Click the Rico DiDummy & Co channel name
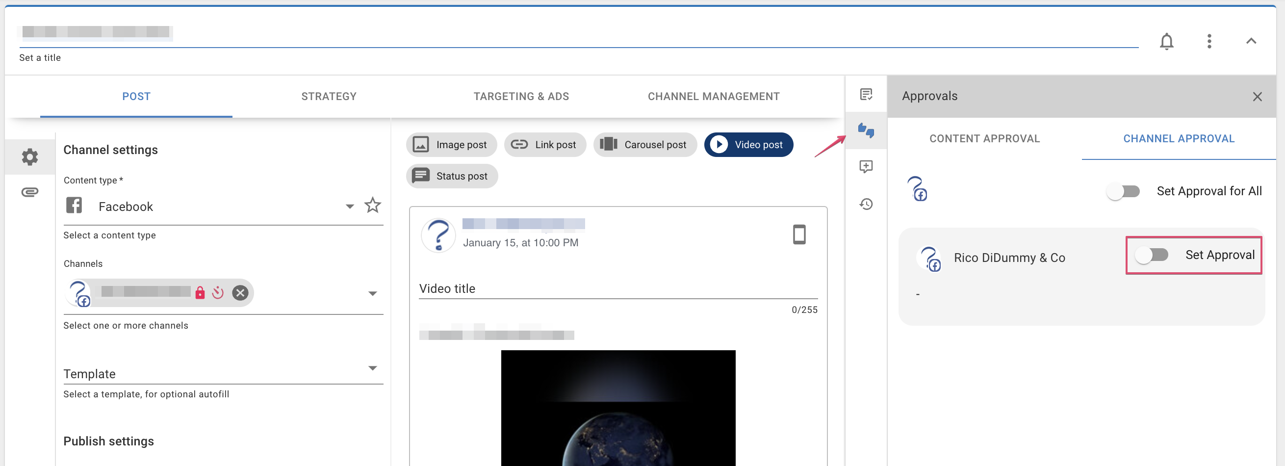 [x=1009, y=258]
